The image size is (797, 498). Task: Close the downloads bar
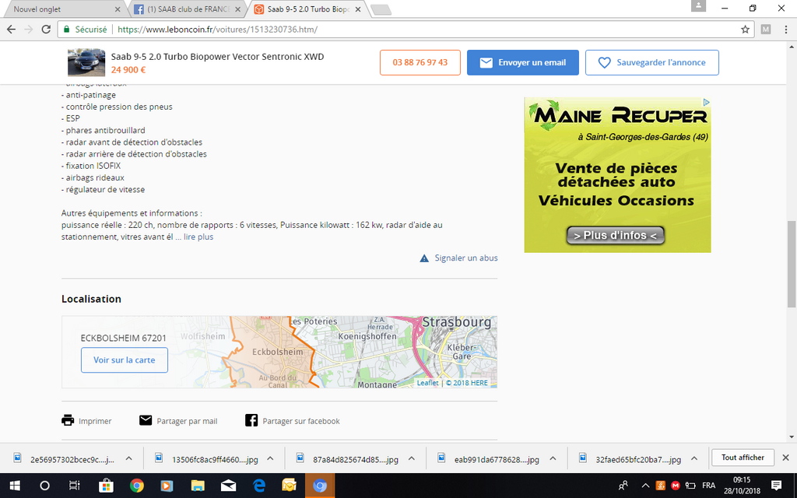[x=785, y=458]
